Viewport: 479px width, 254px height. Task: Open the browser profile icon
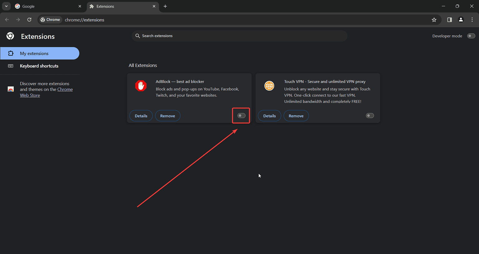click(x=461, y=20)
